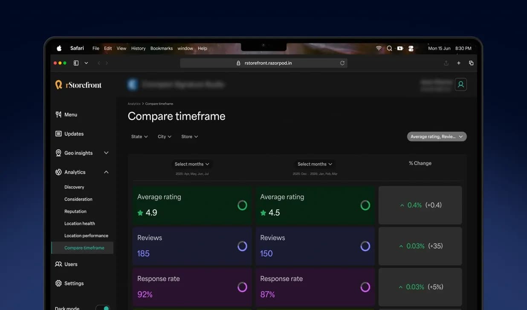This screenshot has height=310, width=527.
Task: Select Compare timeframe in sidebar
Action: click(82, 248)
